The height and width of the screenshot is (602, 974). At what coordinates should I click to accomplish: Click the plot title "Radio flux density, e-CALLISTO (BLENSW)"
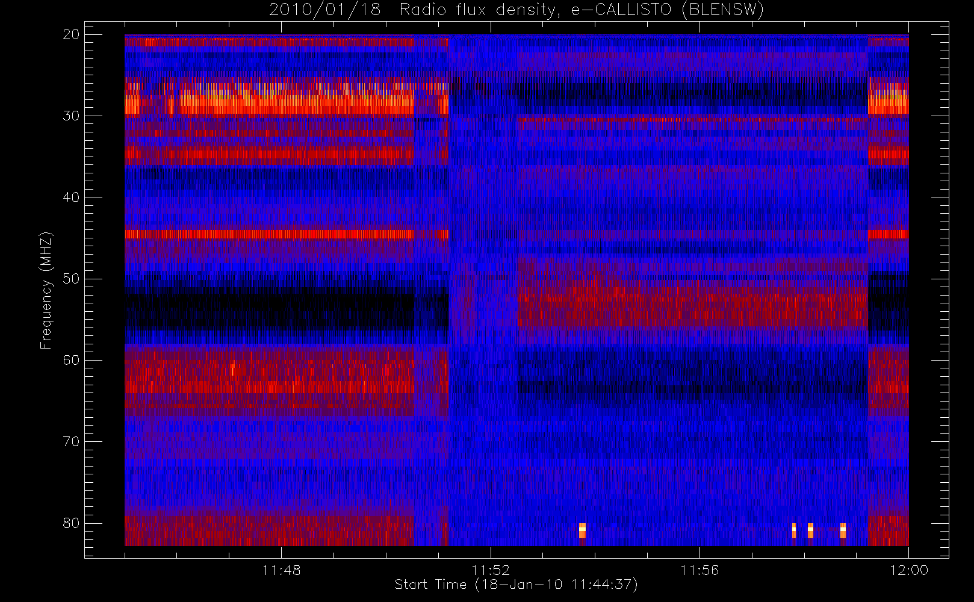point(582,10)
